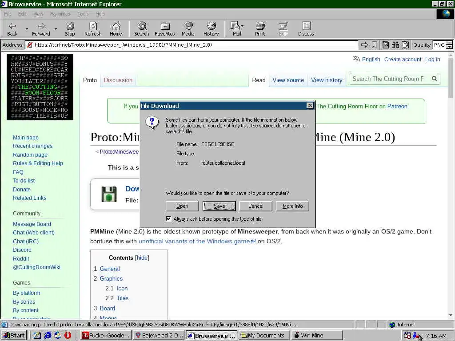Open the Recent changes link

33,146
